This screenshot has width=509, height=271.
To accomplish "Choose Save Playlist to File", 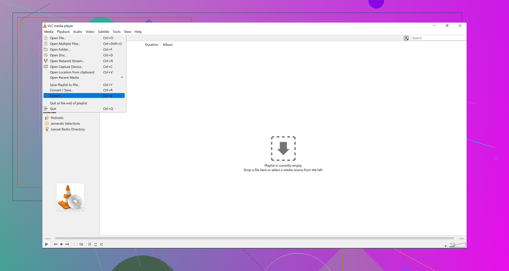I will click(x=84, y=85).
